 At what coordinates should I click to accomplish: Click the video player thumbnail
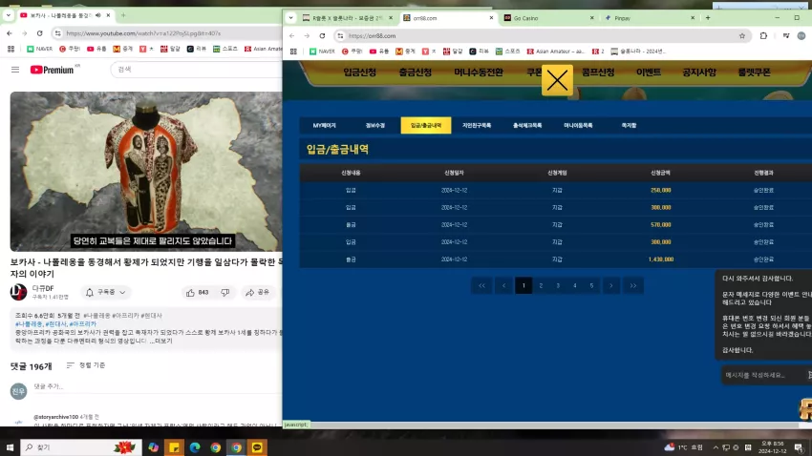[146, 171]
